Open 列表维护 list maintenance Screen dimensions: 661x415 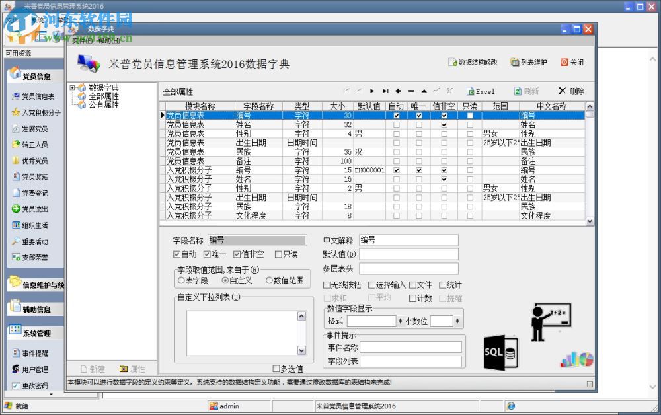(529, 62)
